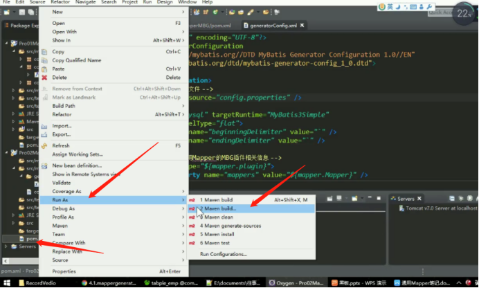Click Delete in the context menu

[114, 78]
